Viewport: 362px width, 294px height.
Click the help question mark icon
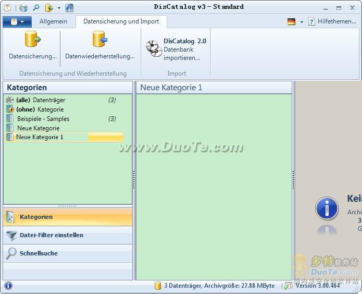click(x=311, y=22)
